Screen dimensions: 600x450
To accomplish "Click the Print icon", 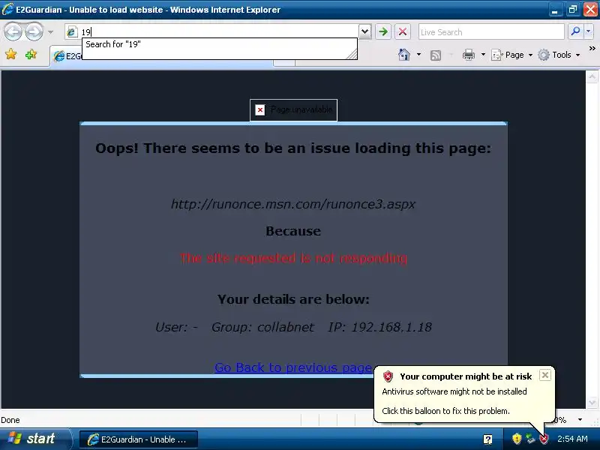I will click(468, 55).
